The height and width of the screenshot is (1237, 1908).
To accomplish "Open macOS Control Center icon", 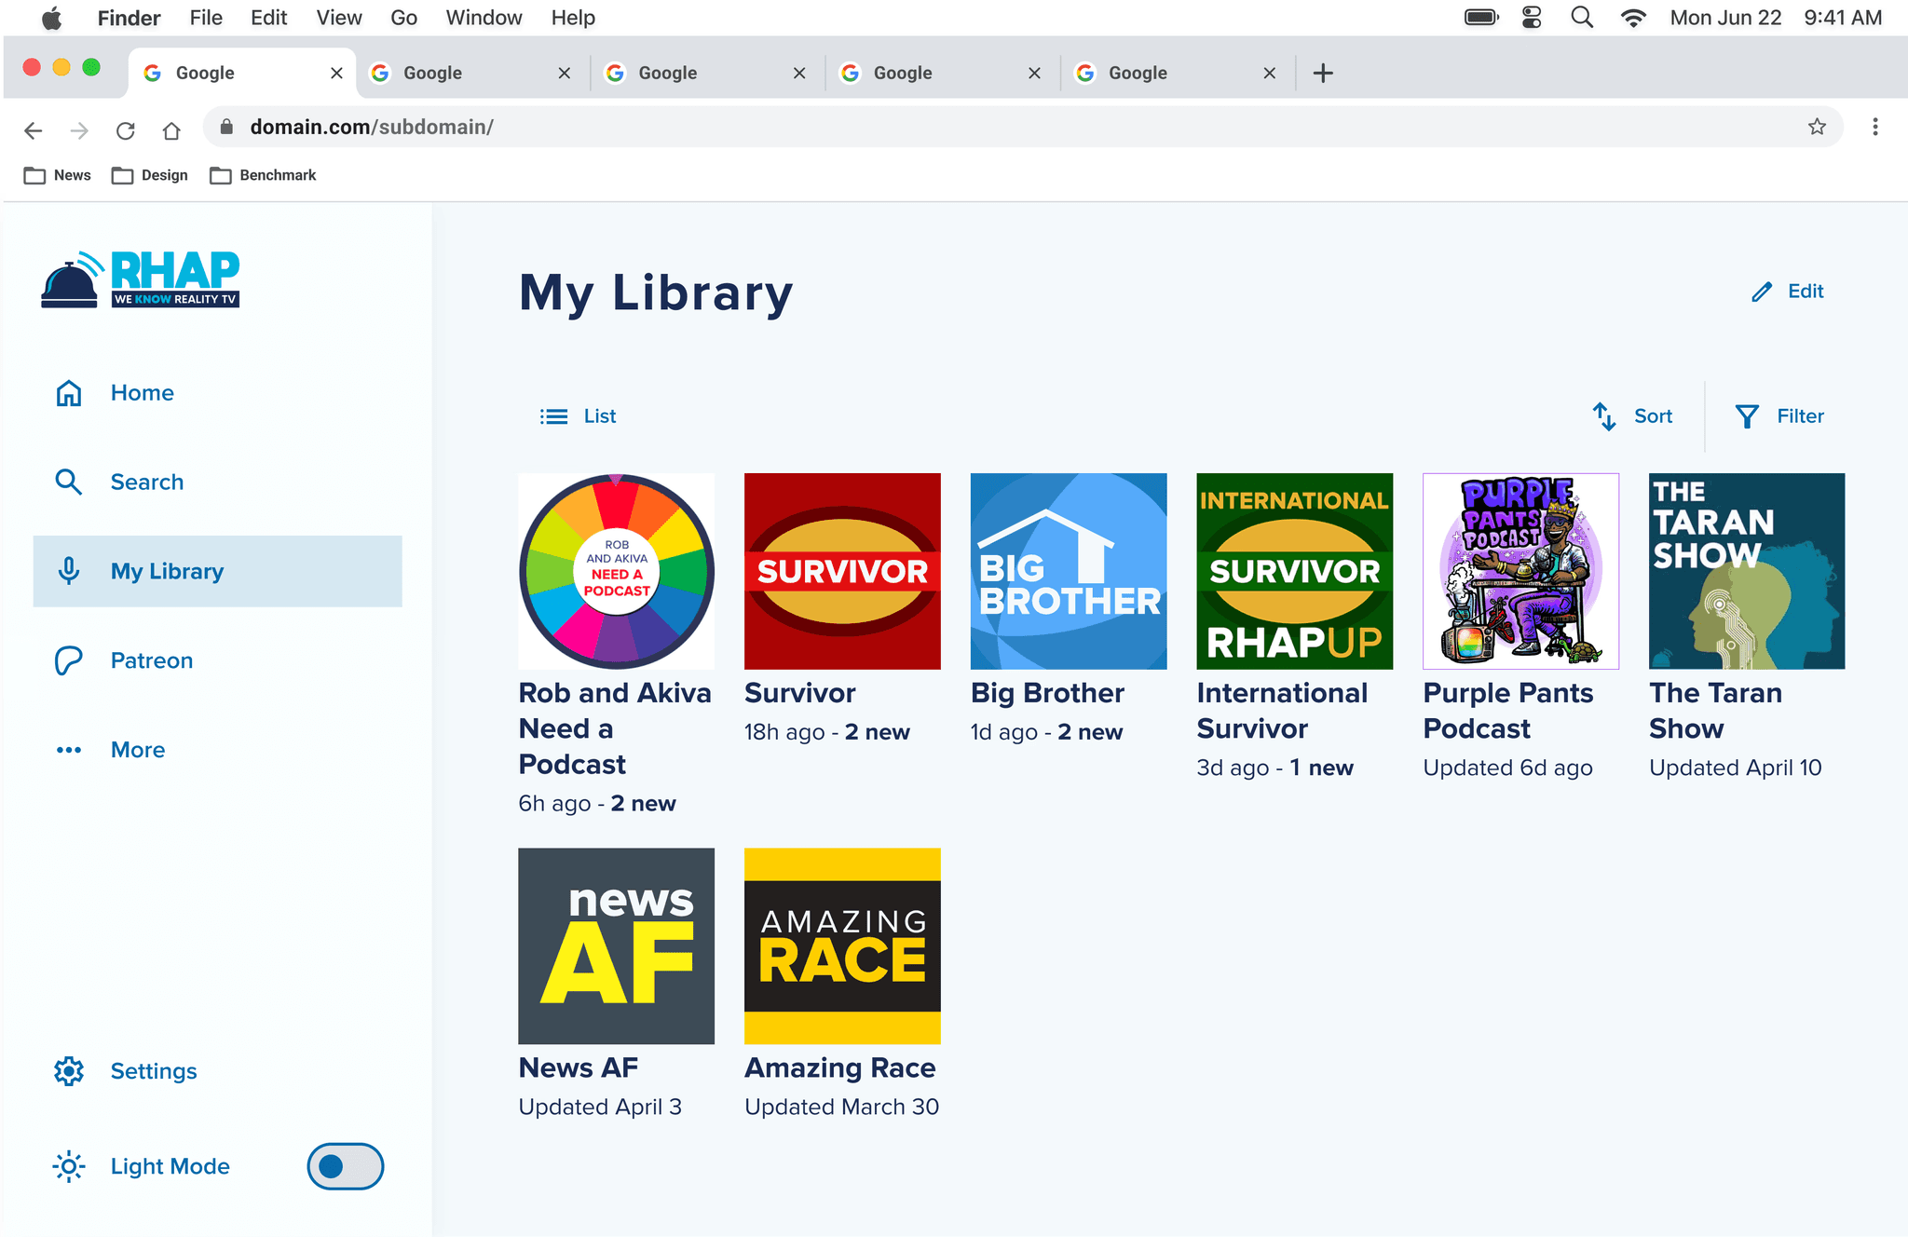I will pyautogui.click(x=1532, y=18).
